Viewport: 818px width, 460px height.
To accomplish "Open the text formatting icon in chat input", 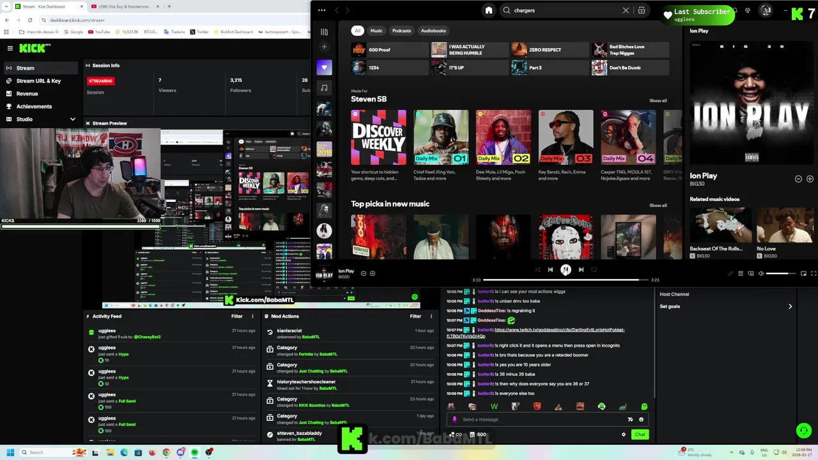I will pyautogui.click(x=630, y=420).
